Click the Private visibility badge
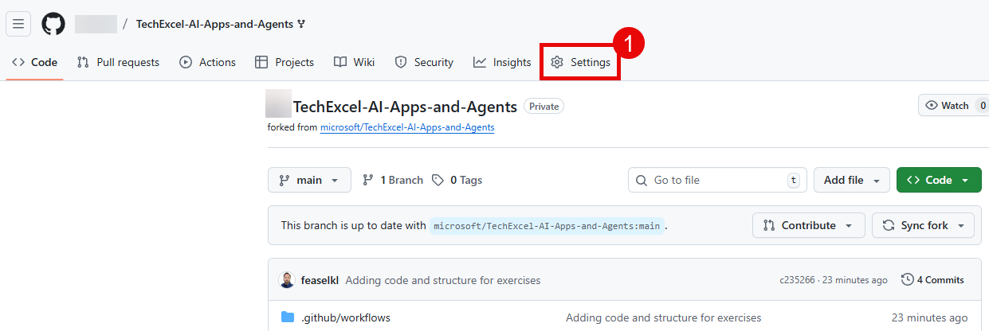 point(544,107)
